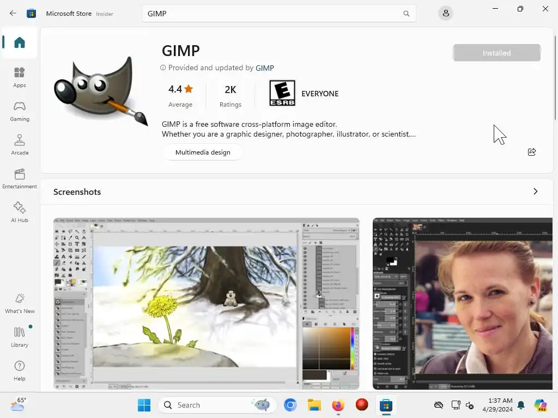558x418 pixels.
Task: Open the GIMP publisher link
Action: point(265,68)
